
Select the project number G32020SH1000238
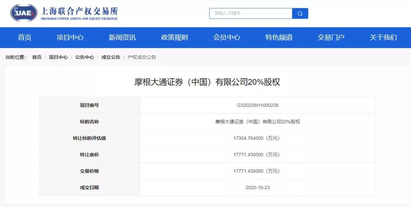(258, 105)
